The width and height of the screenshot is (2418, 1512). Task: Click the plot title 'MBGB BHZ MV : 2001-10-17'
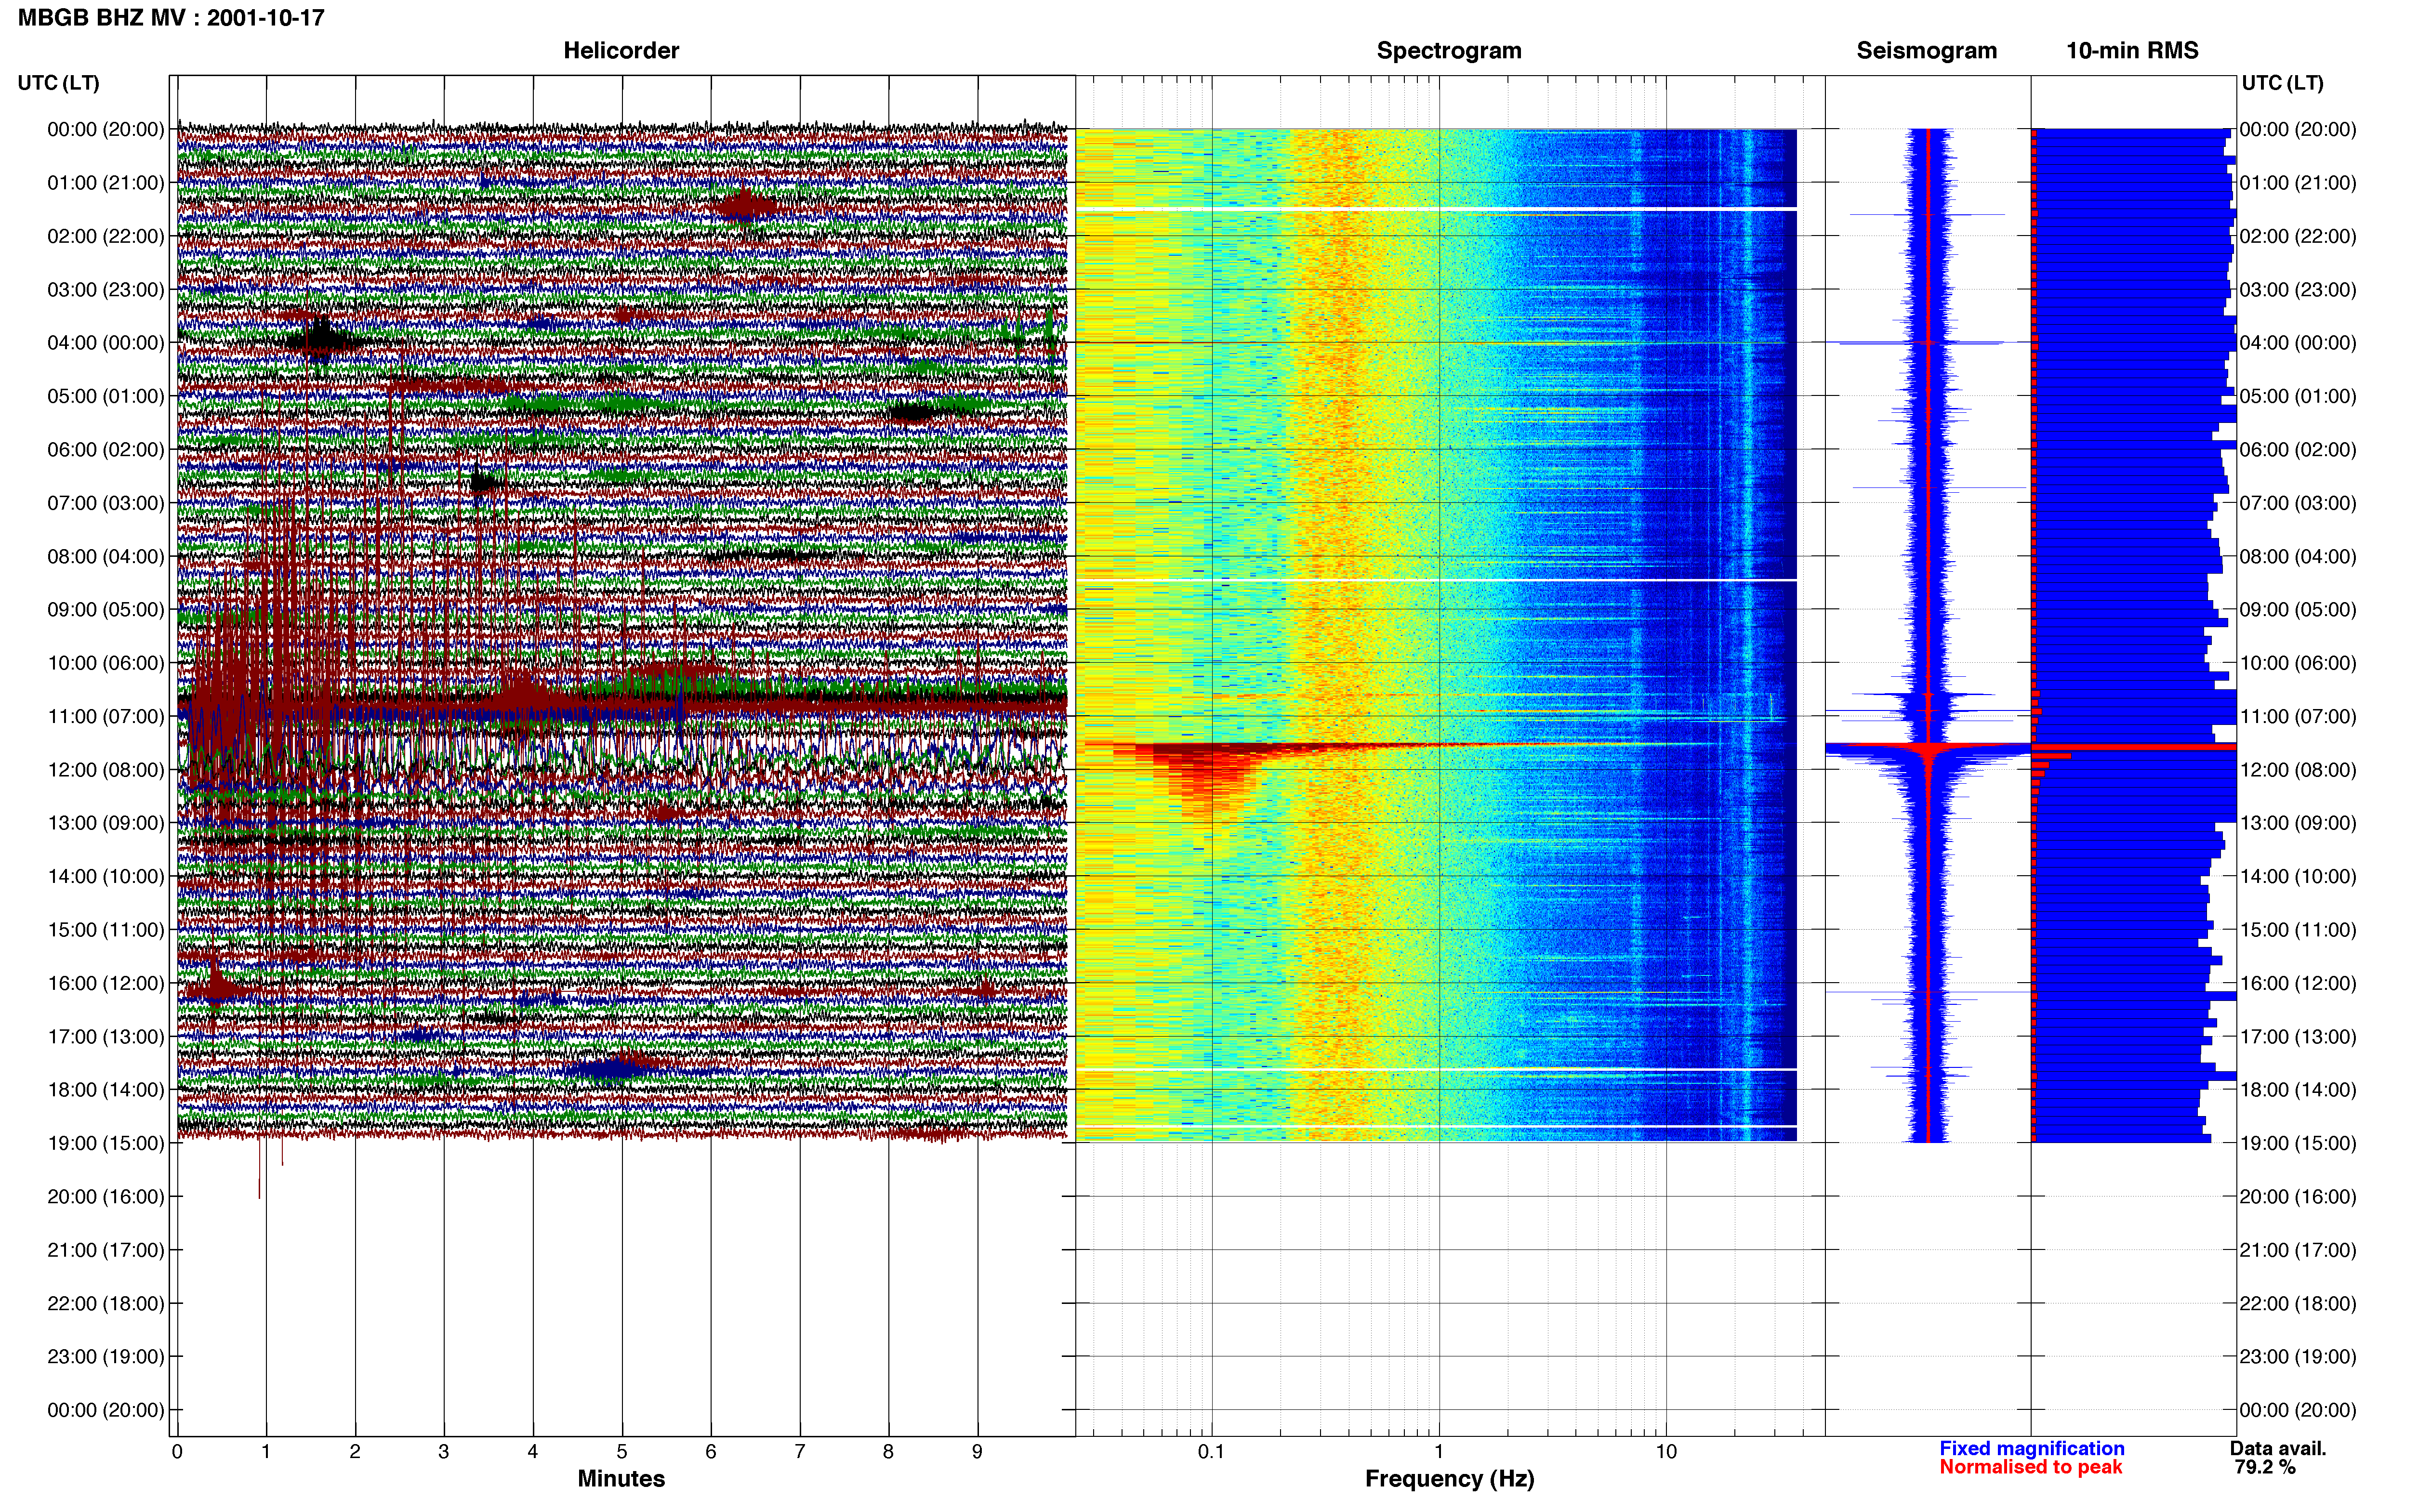pyautogui.click(x=171, y=18)
